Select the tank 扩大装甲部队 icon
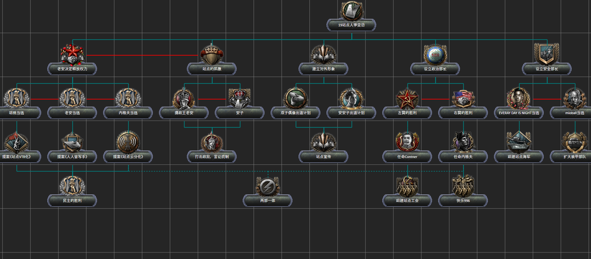The height and width of the screenshot is (259, 591). (x=575, y=142)
